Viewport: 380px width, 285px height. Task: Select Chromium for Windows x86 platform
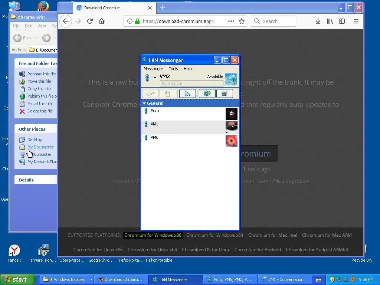[x=153, y=235]
